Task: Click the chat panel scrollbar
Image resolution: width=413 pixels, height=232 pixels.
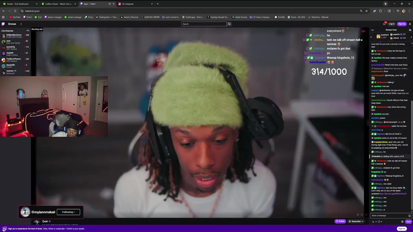Action: 412,155
